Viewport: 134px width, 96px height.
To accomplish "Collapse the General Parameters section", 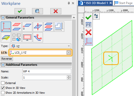I will click(x=3, y=18).
